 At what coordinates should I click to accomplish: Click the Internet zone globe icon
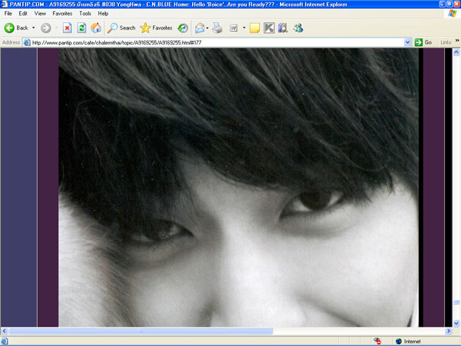(399, 342)
